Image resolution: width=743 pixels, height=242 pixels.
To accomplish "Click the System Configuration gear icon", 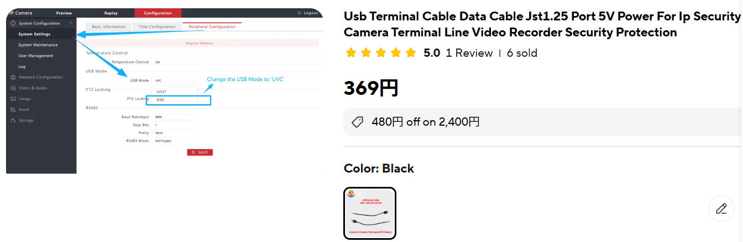I will pos(13,23).
